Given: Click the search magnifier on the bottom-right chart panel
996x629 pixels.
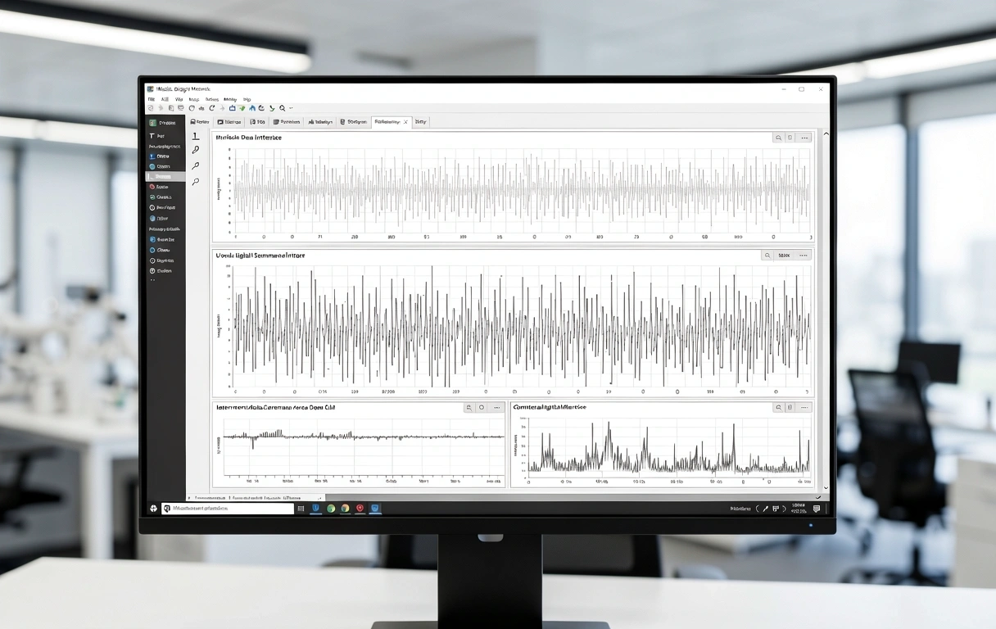Looking at the screenshot, I should (x=778, y=407).
